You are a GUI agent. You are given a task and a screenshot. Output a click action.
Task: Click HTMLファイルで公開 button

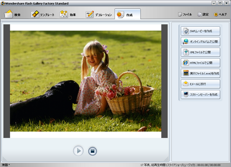coord(201,63)
